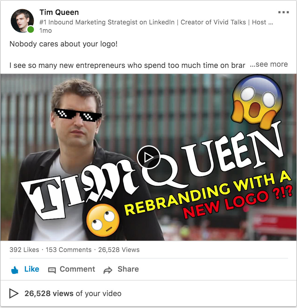Image resolution: width=297 pixels, height=308 pixels.
Task: Click the video views play triangle icon
Action: click(x=14, y=293)
